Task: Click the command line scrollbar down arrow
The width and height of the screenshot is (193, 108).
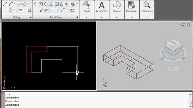Action: (191, 106)
